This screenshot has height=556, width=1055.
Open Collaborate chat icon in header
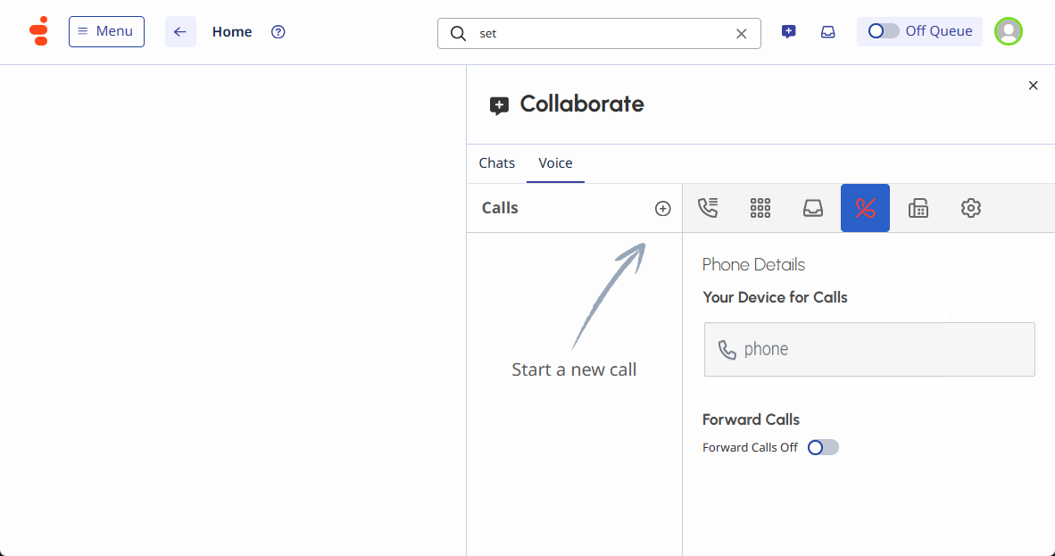788,32
